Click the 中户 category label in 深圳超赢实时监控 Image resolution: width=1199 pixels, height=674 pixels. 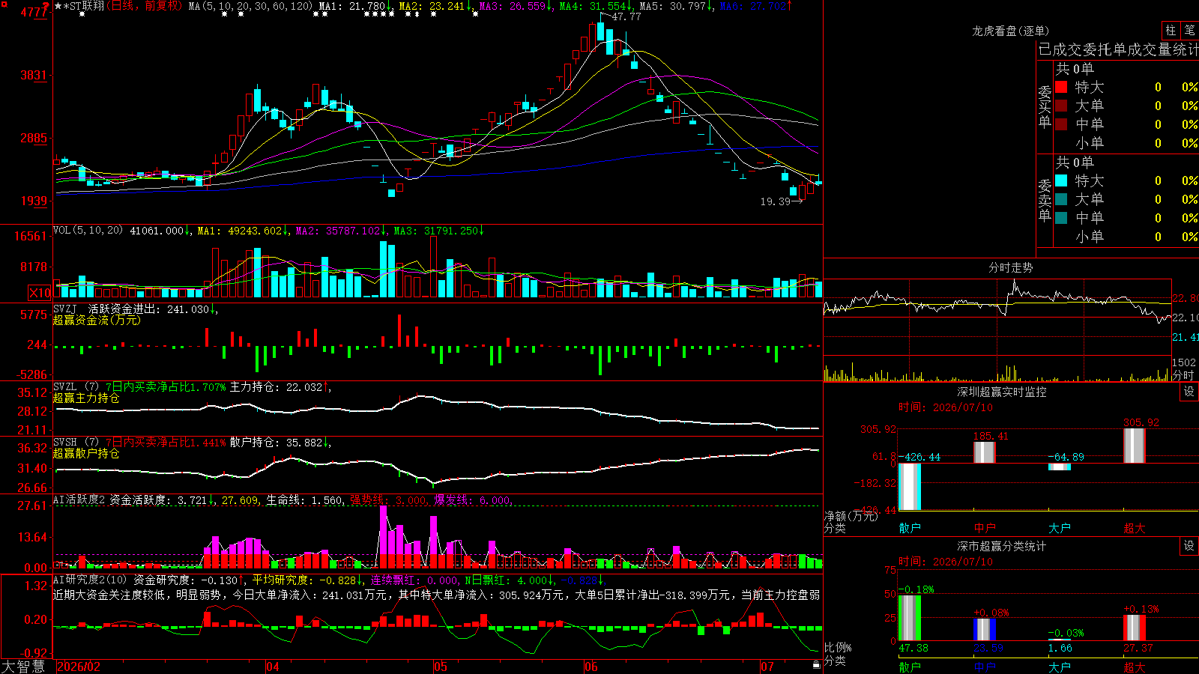click(x=985, y=528)
